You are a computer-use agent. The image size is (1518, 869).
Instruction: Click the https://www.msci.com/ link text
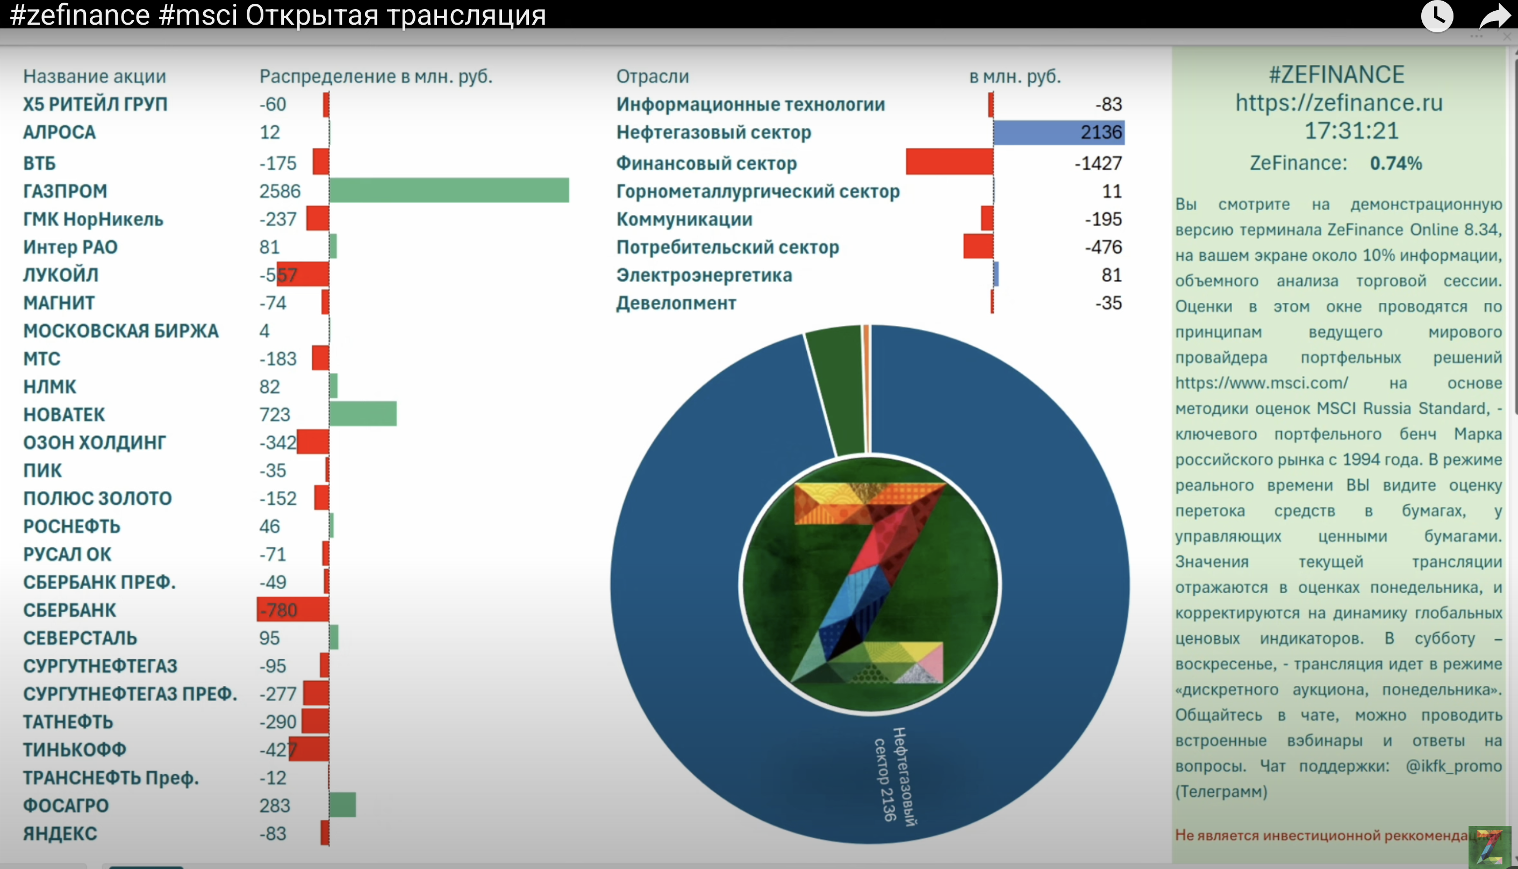tap(1261, 383)
